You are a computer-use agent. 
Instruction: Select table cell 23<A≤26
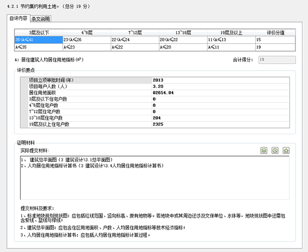(x=87, y=40)
